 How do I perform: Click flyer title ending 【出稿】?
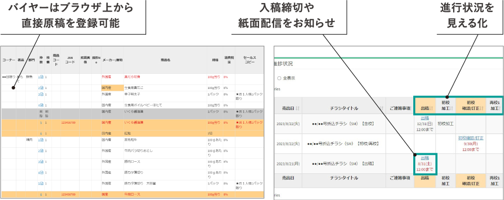(344, 163)
